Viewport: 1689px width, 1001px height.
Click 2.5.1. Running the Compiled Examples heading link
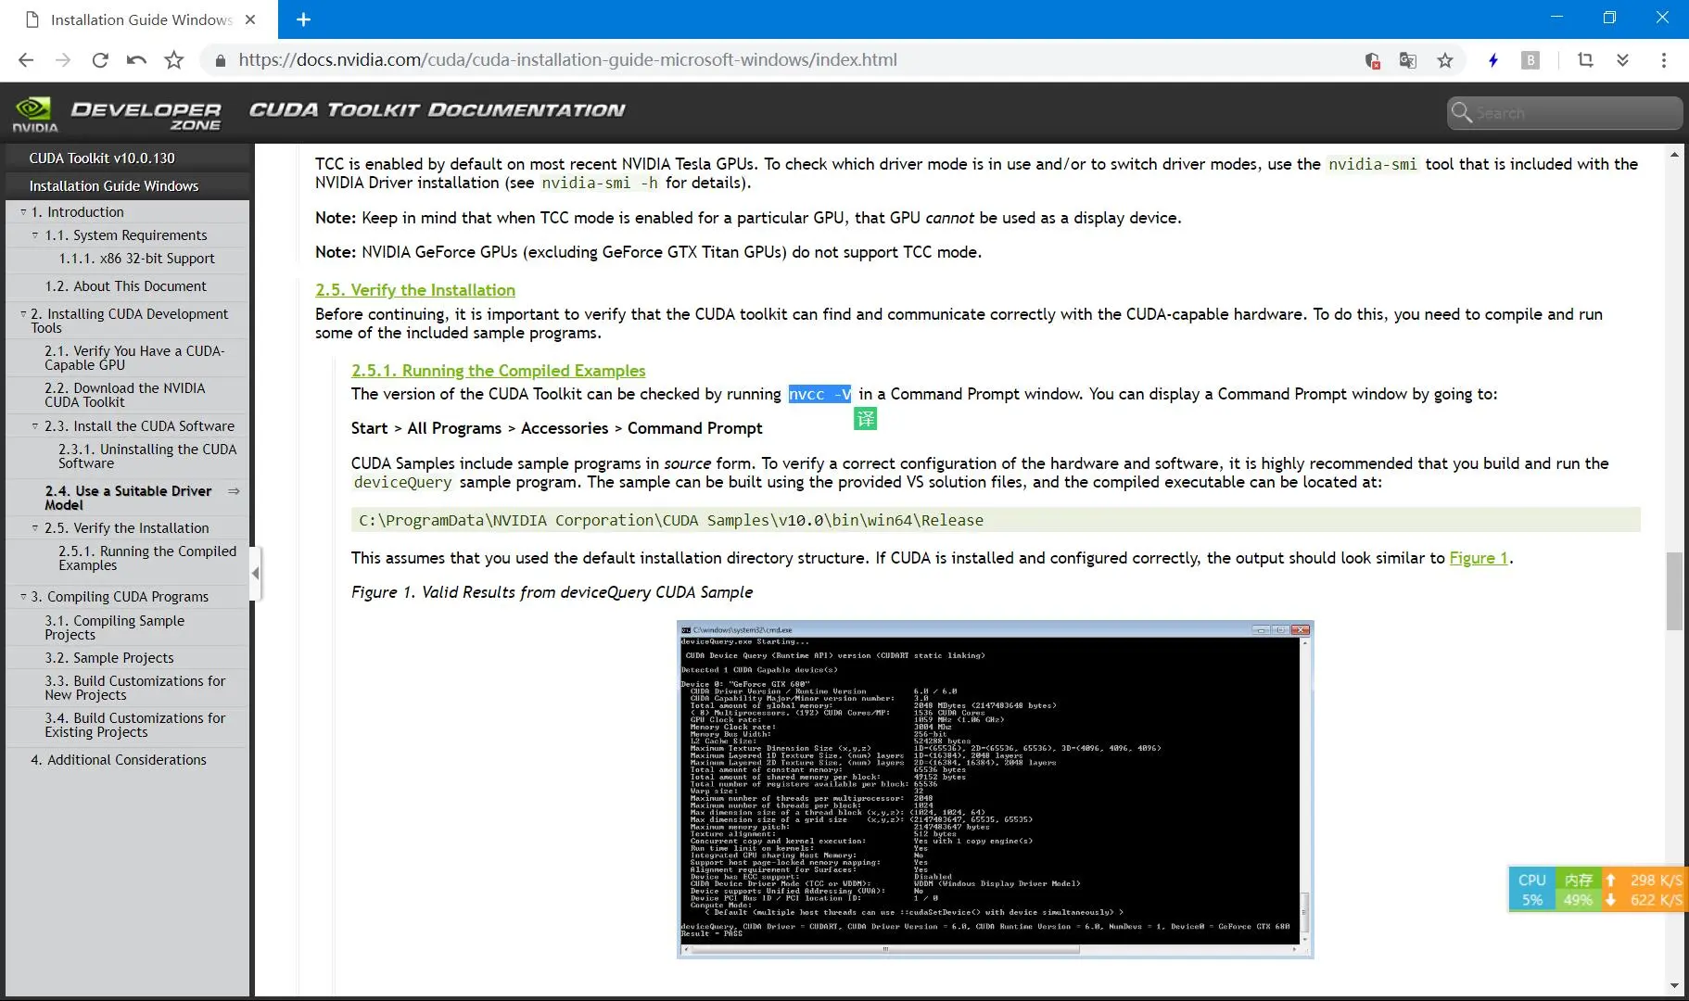pyautogui.click(x=499, y=371)
